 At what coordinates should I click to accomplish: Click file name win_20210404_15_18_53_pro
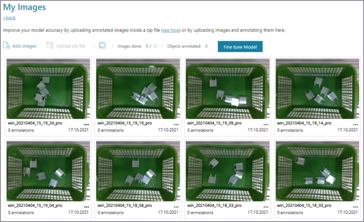click(x=214, y=206)
